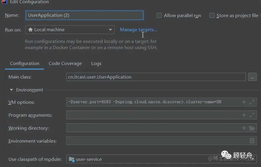The height and width of the screenshot is (167, 261).
Task: Click the Main class input field
Action: point(156,77)
